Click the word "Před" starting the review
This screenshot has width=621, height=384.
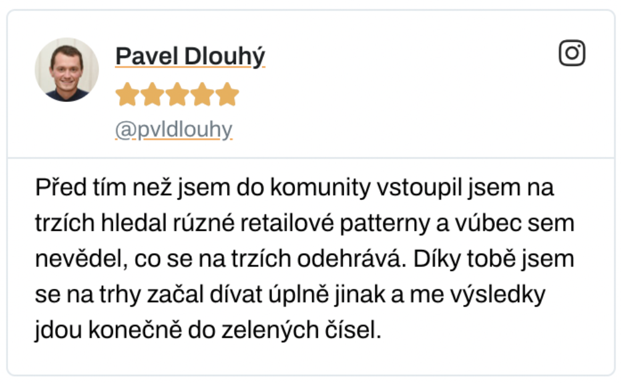point(61,187)
